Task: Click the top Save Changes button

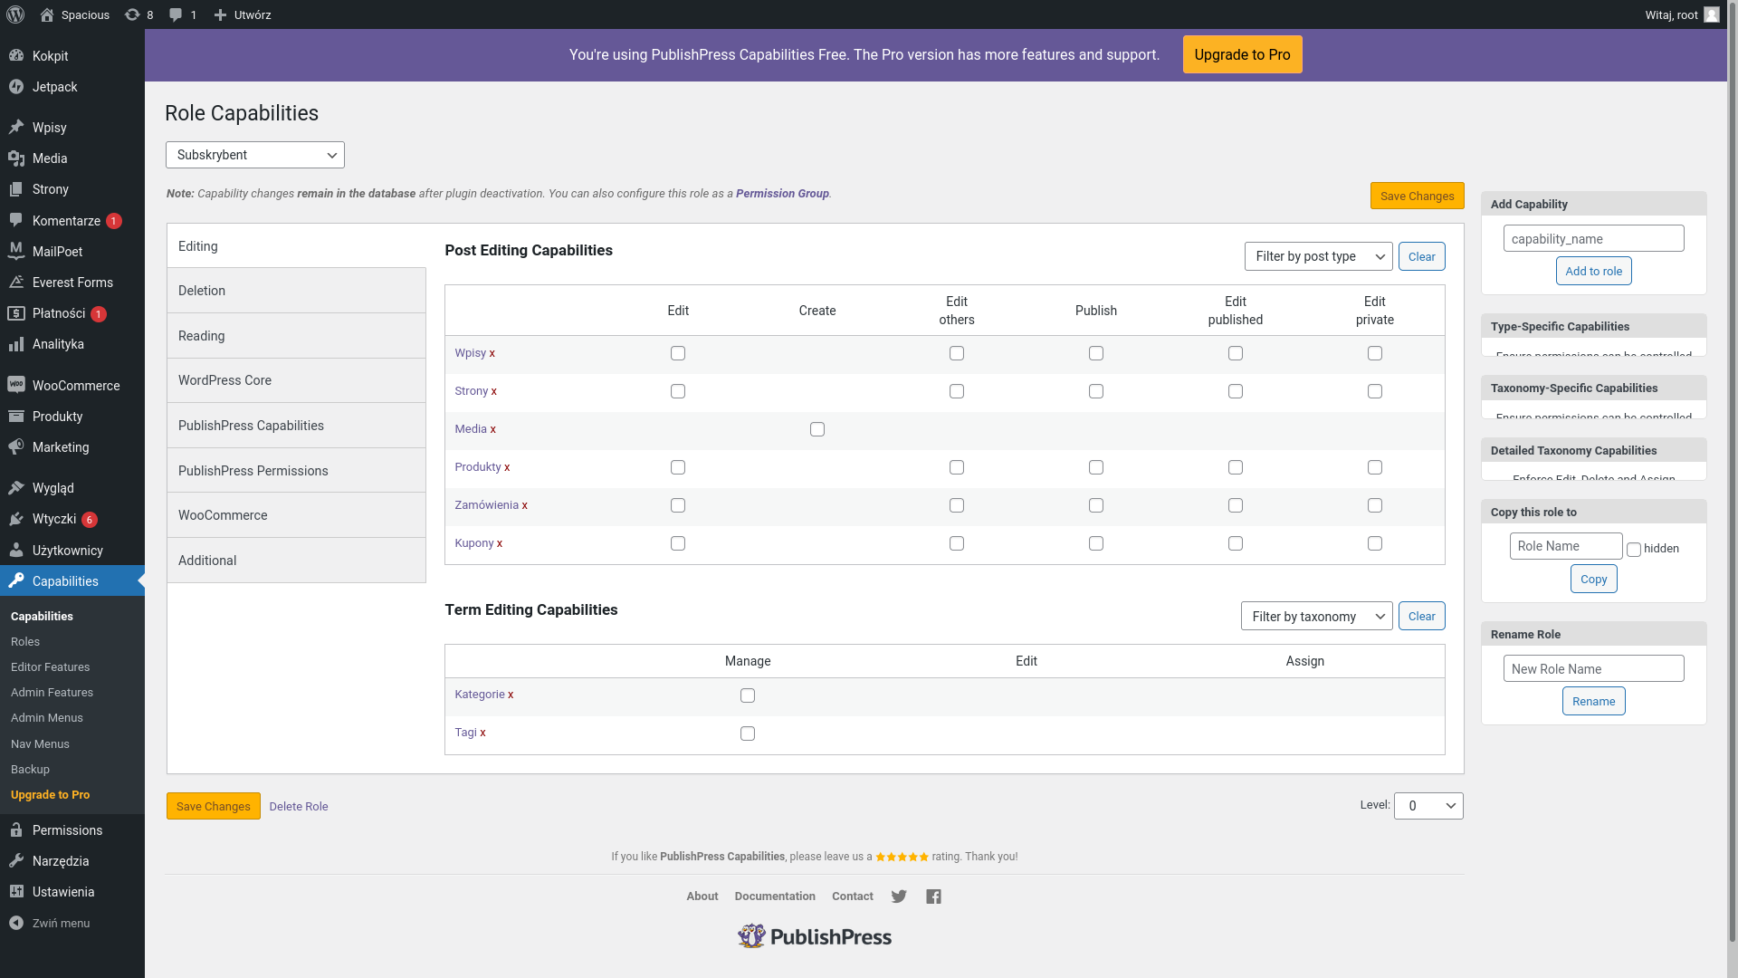Action: click(1417, 196)
